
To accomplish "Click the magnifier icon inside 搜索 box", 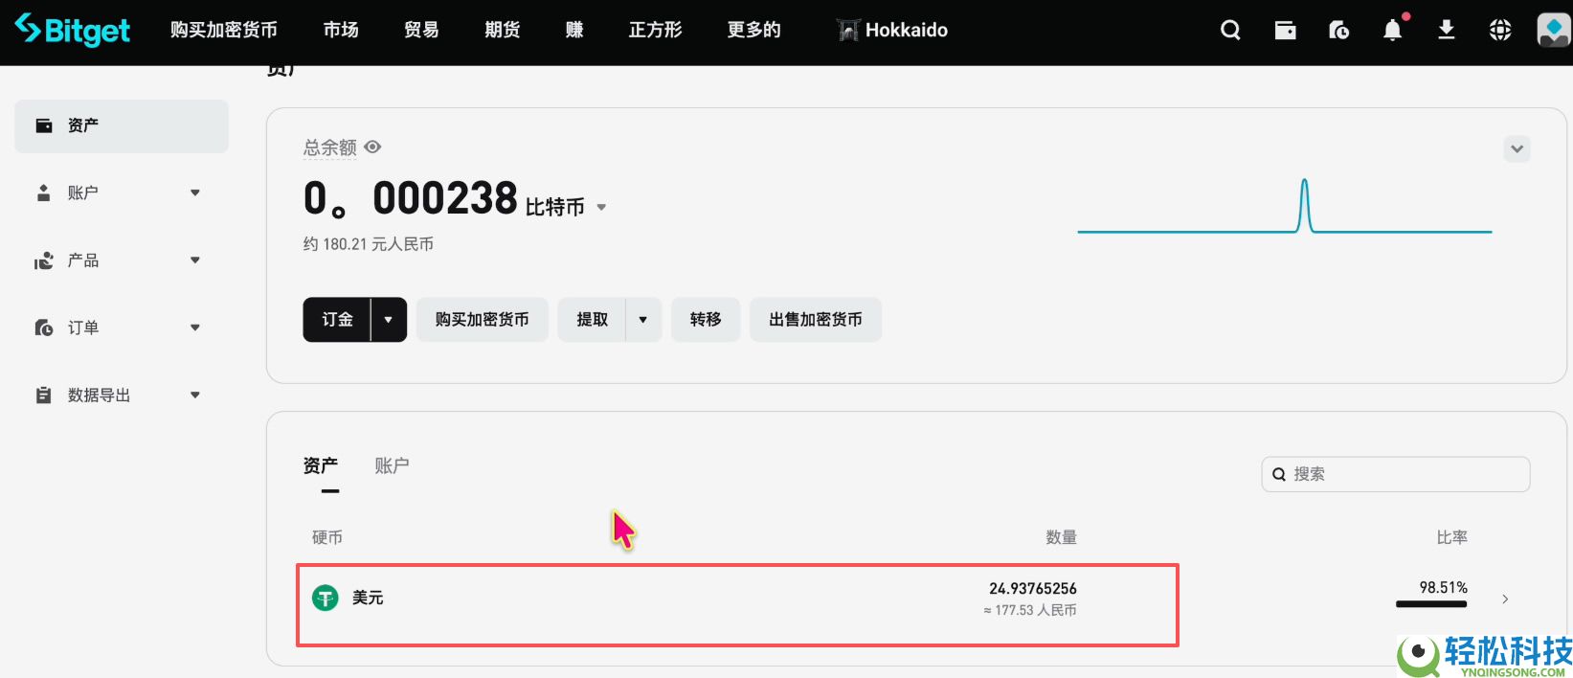I will (x=1279, y=474).
